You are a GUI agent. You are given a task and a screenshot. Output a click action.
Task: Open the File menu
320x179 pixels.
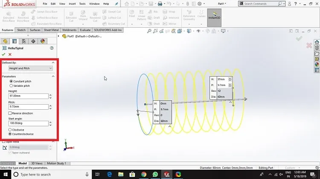tap(45, 4)
